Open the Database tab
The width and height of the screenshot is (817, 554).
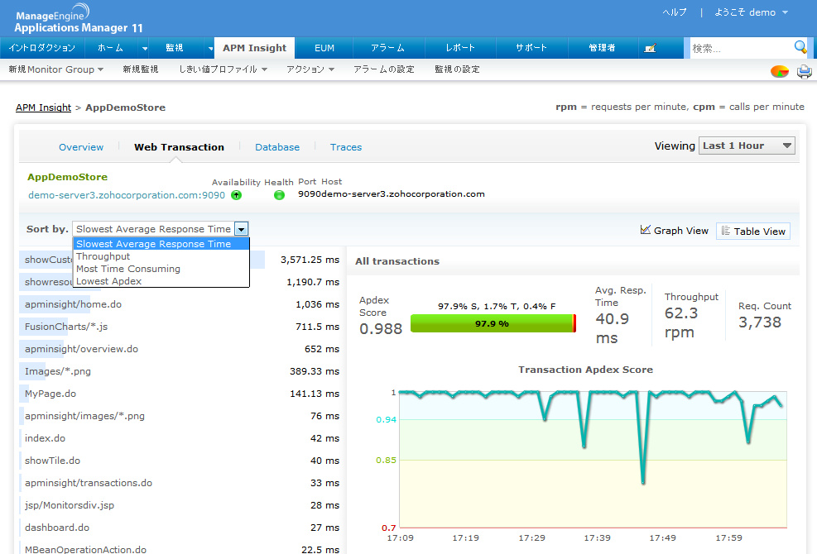pos(276,147)
